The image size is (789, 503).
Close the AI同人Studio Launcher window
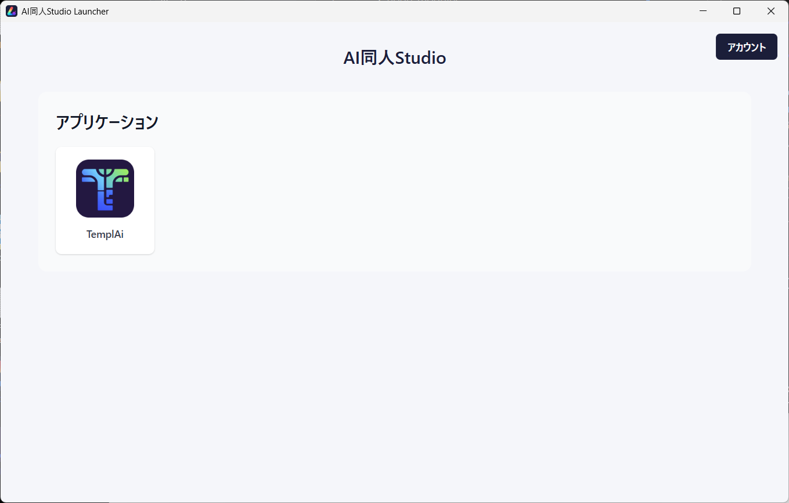click(x=771, y=11)
